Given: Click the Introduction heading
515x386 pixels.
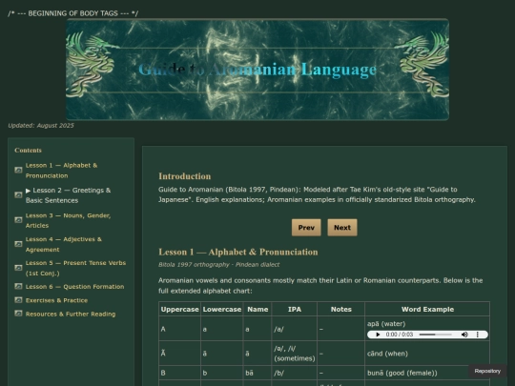Looking at the screenshot, I should click(x=185, y=176).
